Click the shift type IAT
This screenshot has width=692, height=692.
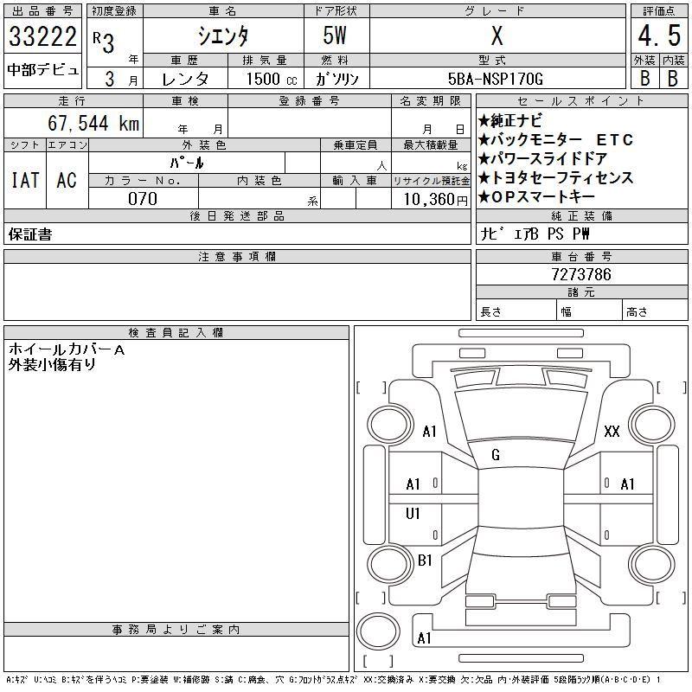(25, 180)
